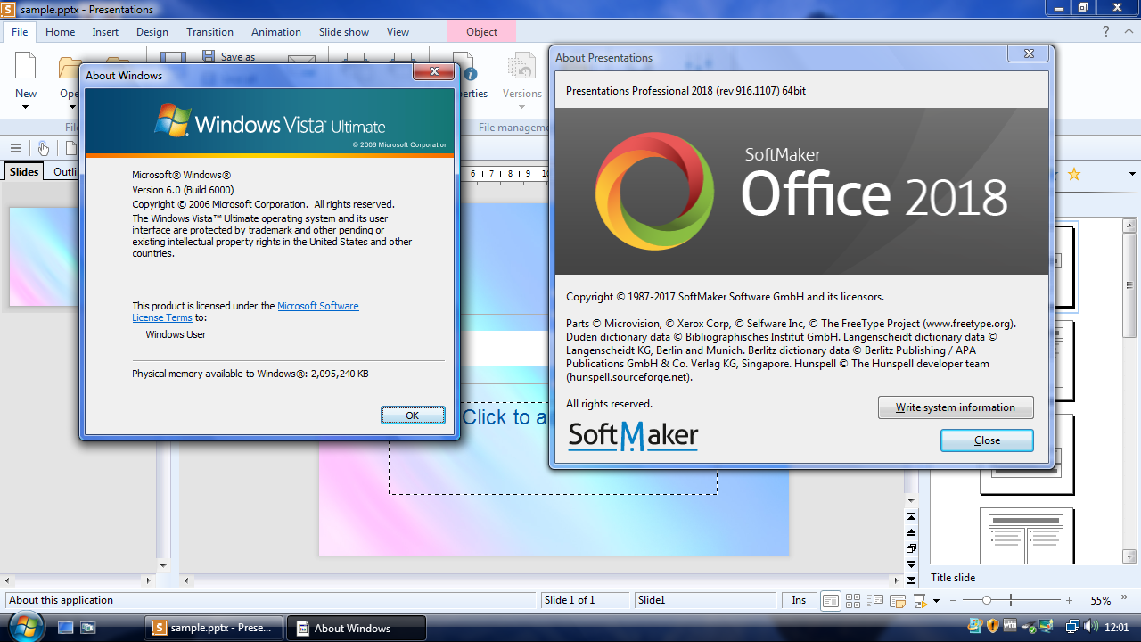Open the Object contextual tab

point(482,32)
